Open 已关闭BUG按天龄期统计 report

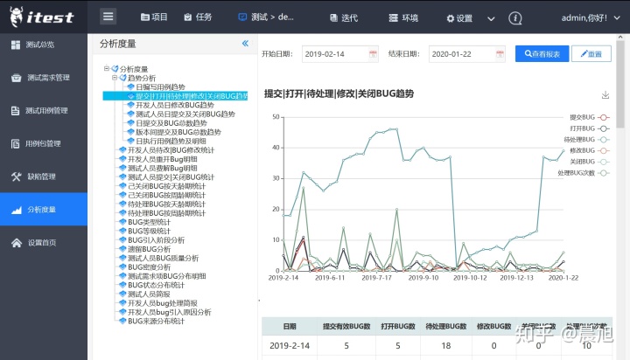pos(166,186)
